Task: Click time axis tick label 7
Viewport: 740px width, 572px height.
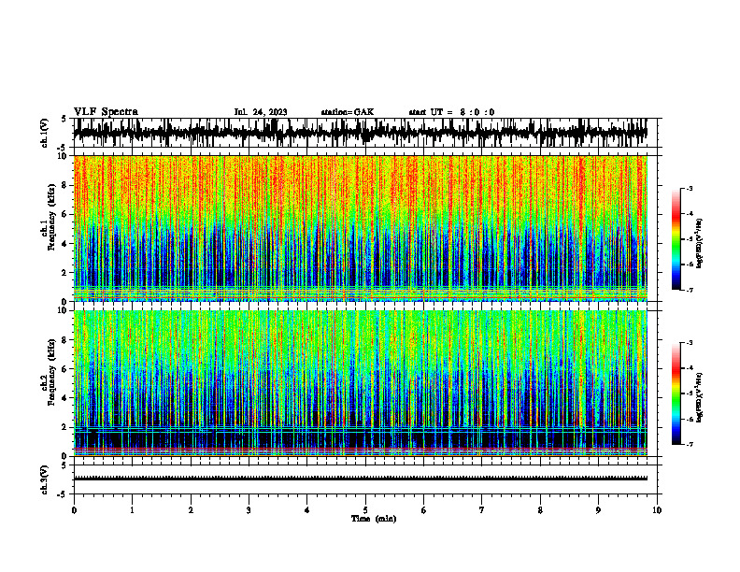Action: coord(482,510)
